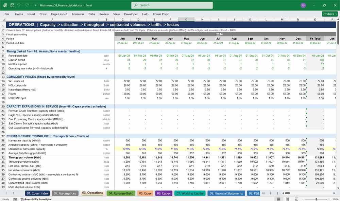Open zoom level 100% dialog
This screenshot has height=201, width=340.
pos(335,199)
